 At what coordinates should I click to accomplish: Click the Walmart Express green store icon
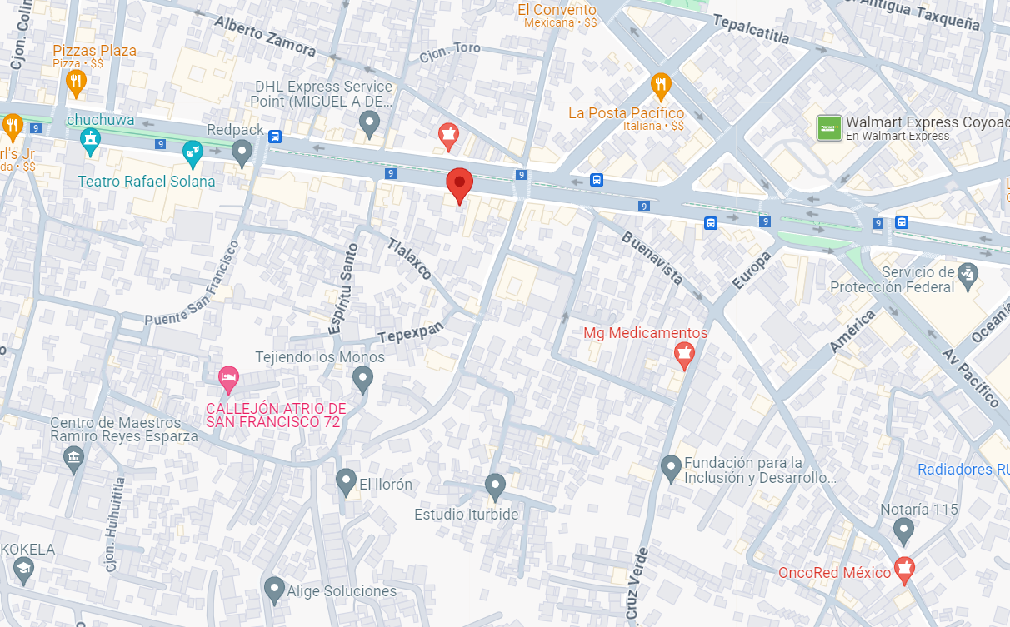coord(829,127)
